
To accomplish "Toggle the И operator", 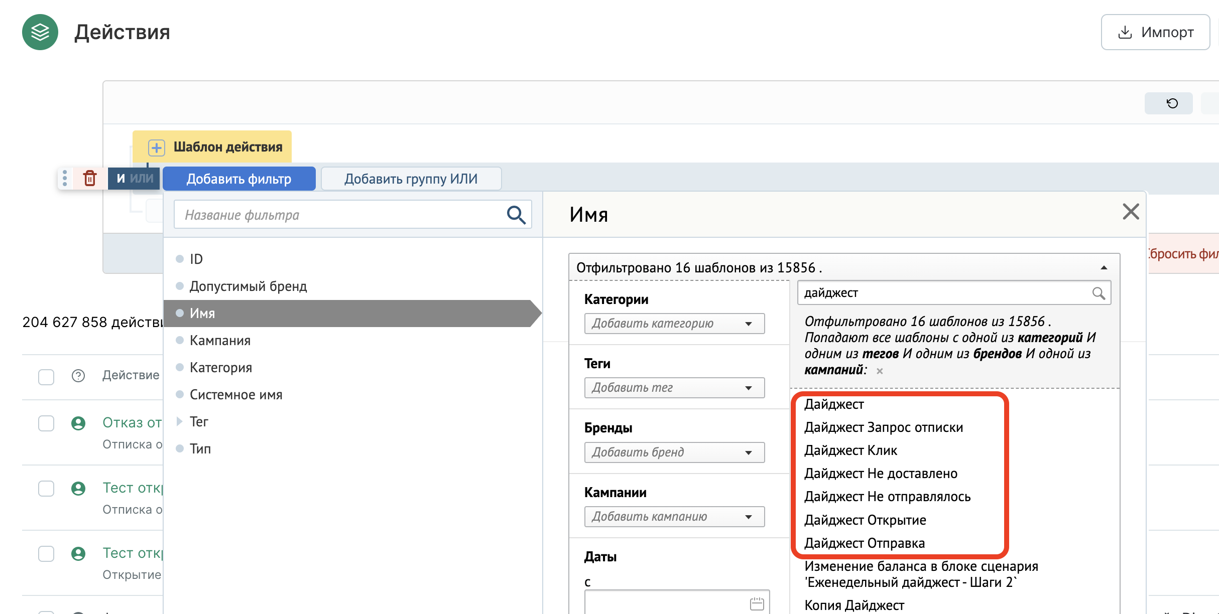I will tap(120, 179).
